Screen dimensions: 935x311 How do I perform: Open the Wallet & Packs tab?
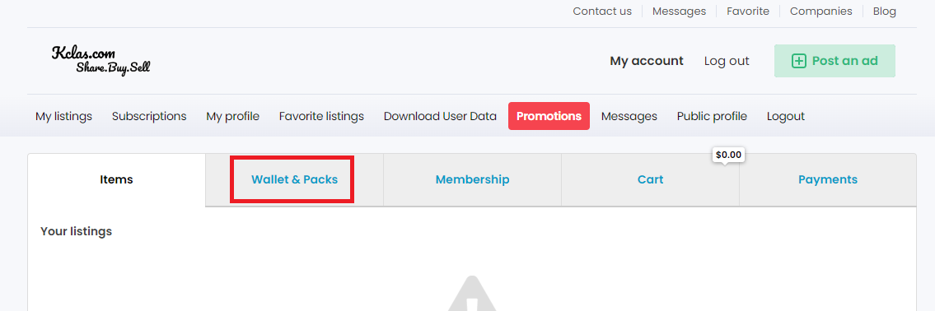click(295, 179)
